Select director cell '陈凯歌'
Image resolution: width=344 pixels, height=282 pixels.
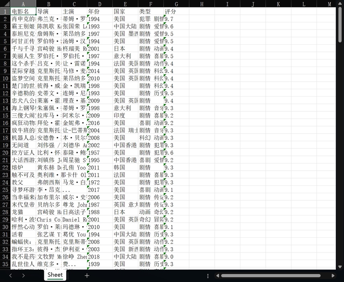point(49,26)
